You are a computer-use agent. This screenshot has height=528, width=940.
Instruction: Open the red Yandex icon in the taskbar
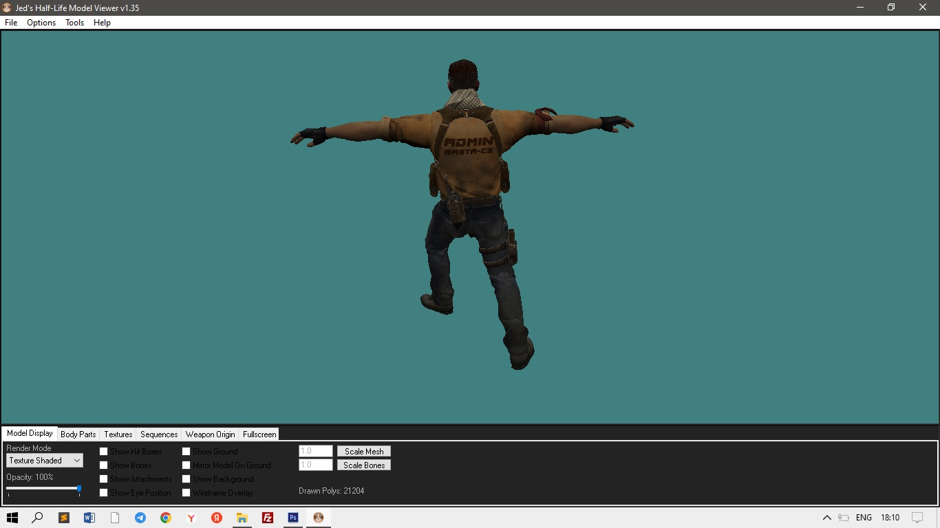coord(217,518)
